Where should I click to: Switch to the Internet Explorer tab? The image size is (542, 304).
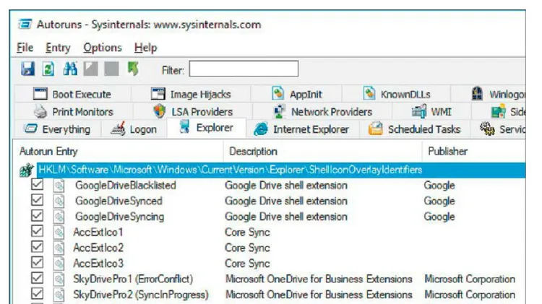tap(302, 129)
